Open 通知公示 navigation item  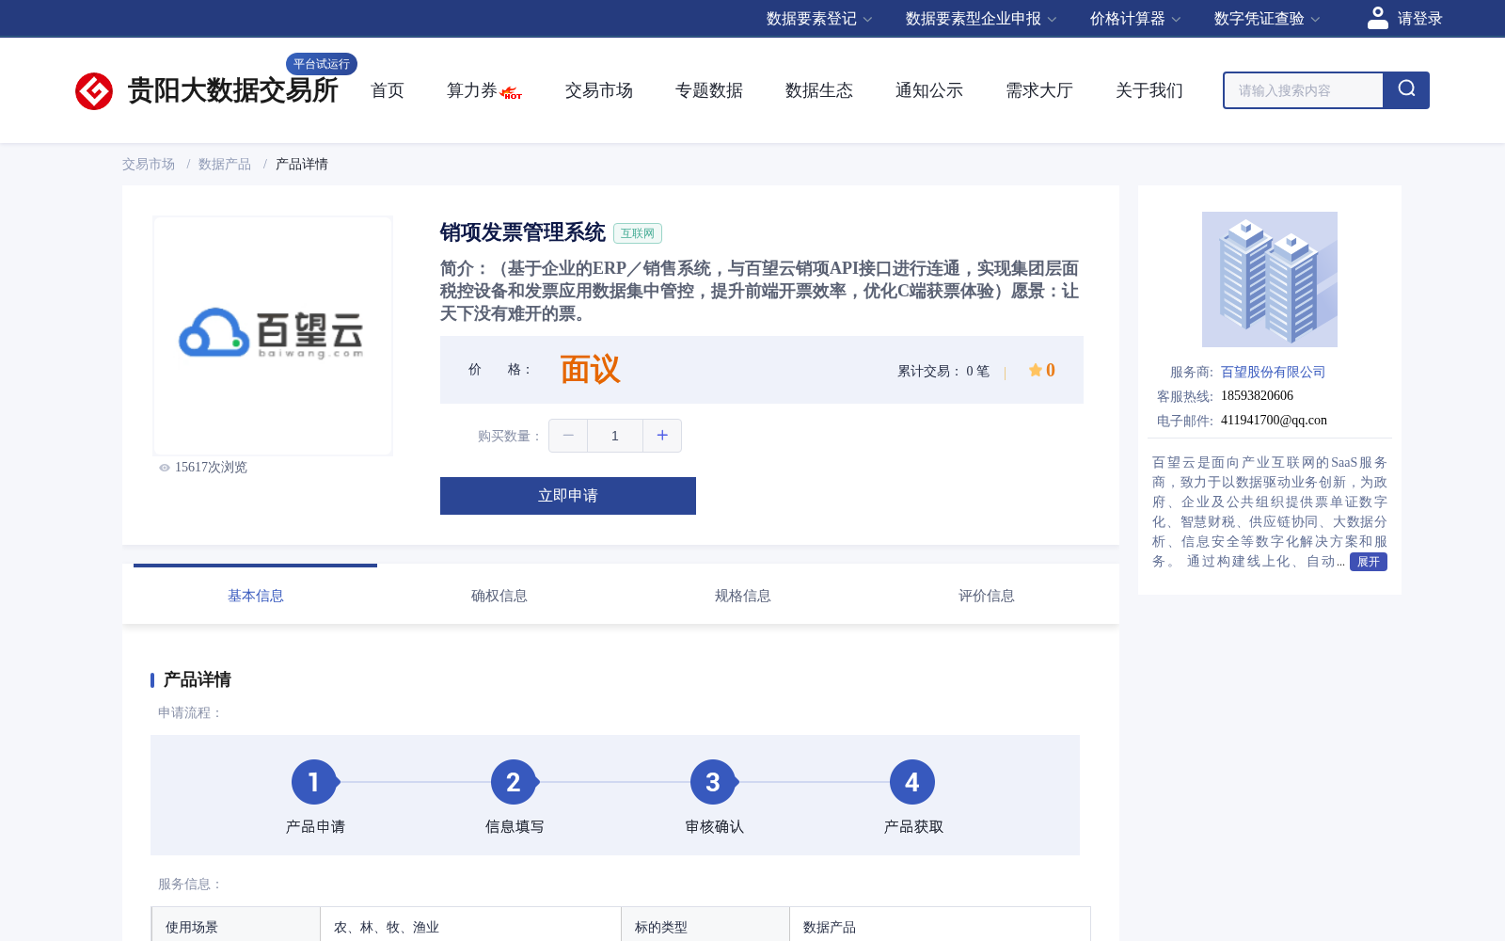click(929, 90)
